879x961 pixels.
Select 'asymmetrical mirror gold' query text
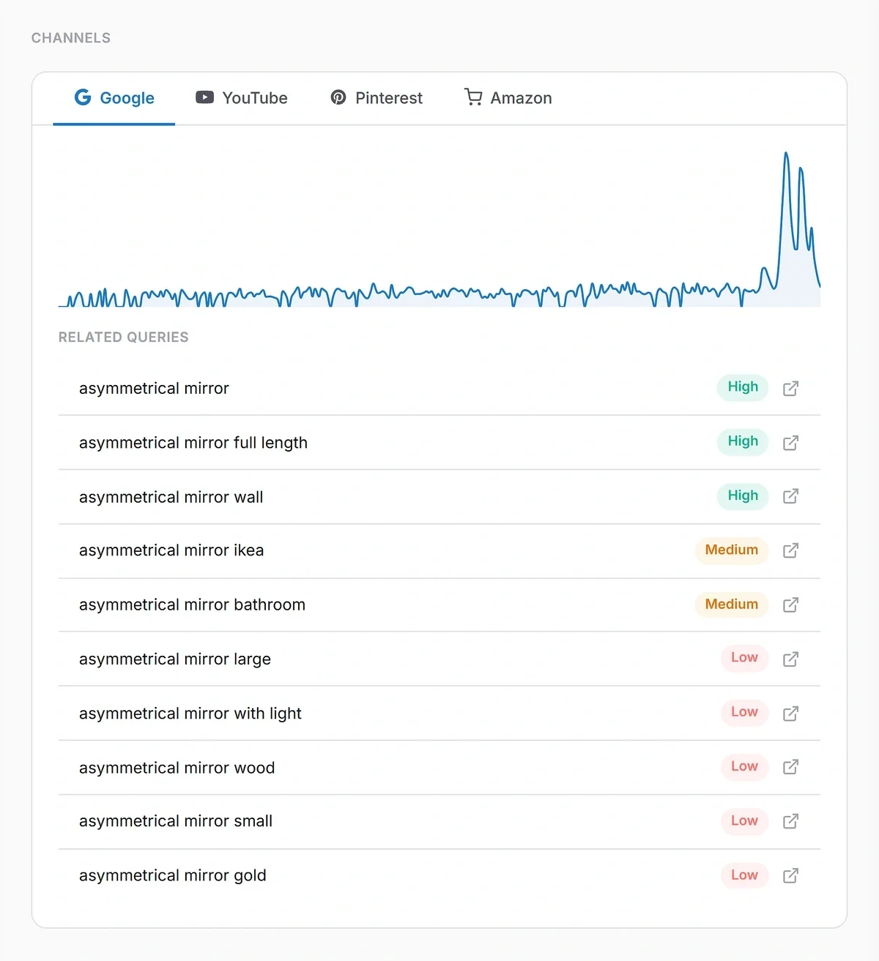pyautogui.click(x=173, y=875)
